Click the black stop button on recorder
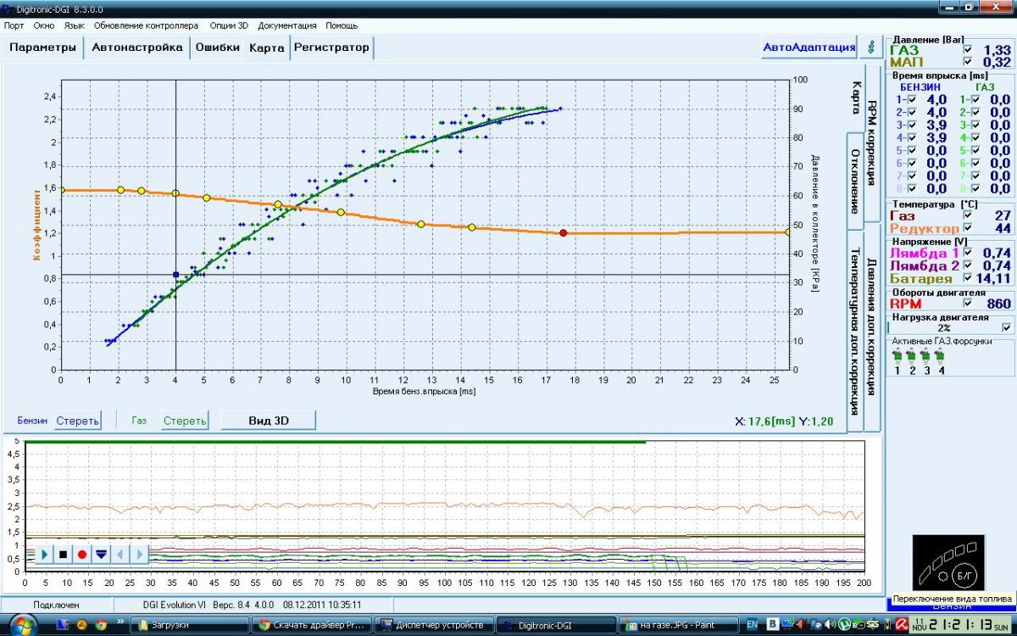Screen dimensions: 1017x636 [63, 554]
